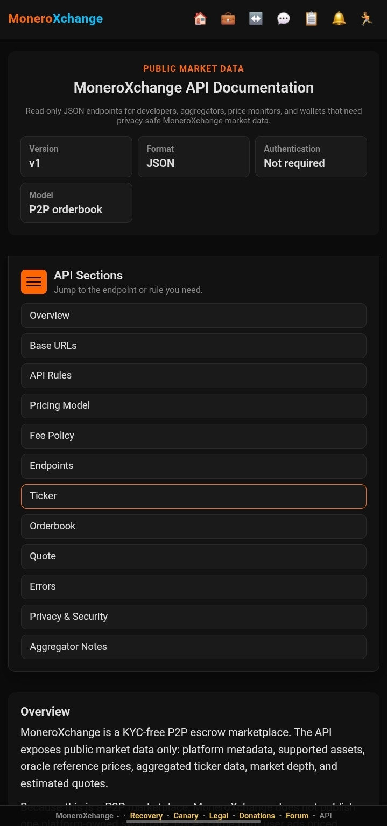
Task: Jump to the Base URLs section
Action: (x=194, y=346)
